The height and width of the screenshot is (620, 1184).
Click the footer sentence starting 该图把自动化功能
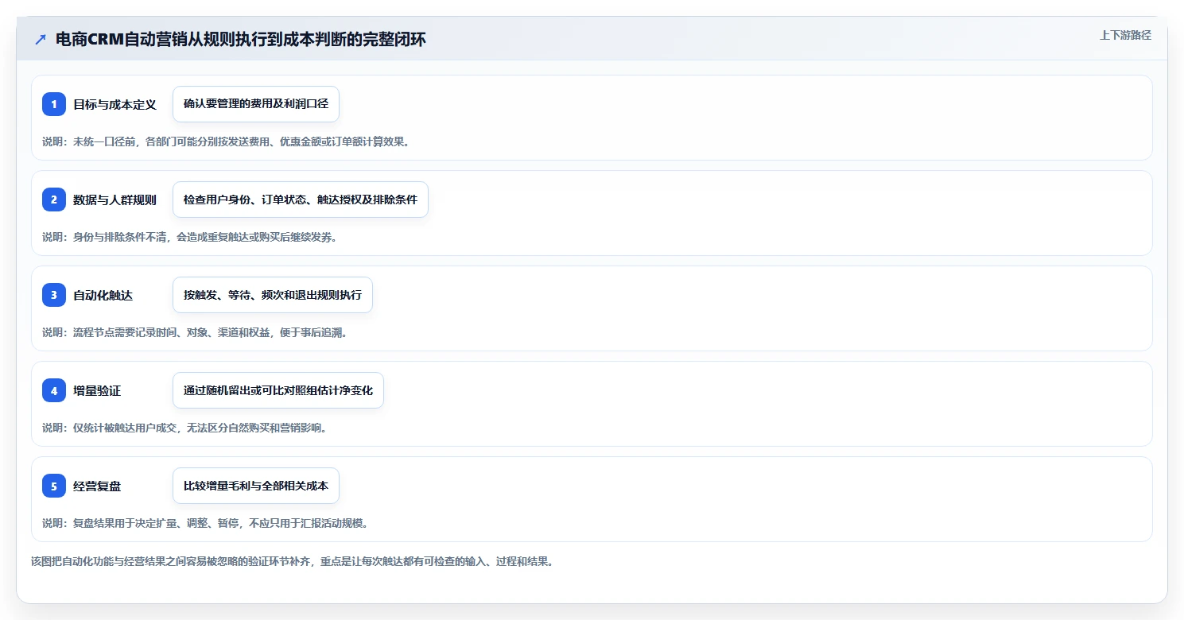[292, 561]
